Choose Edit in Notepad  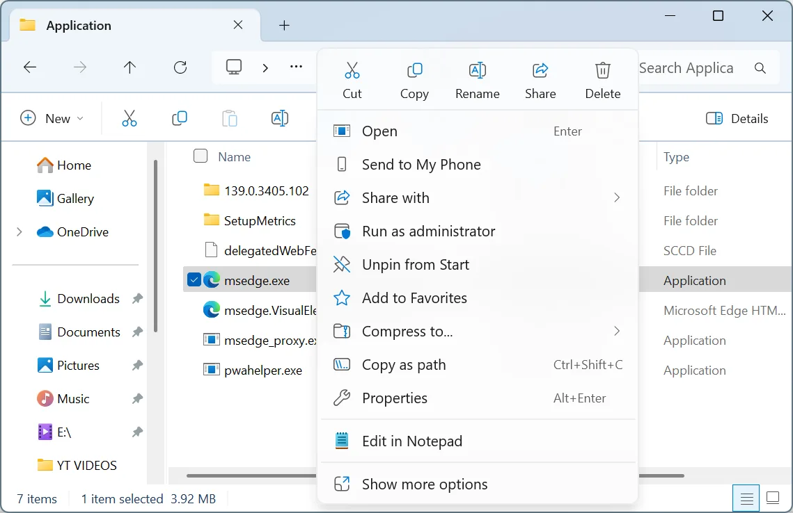pyautogui.click(x=478, y=441)
